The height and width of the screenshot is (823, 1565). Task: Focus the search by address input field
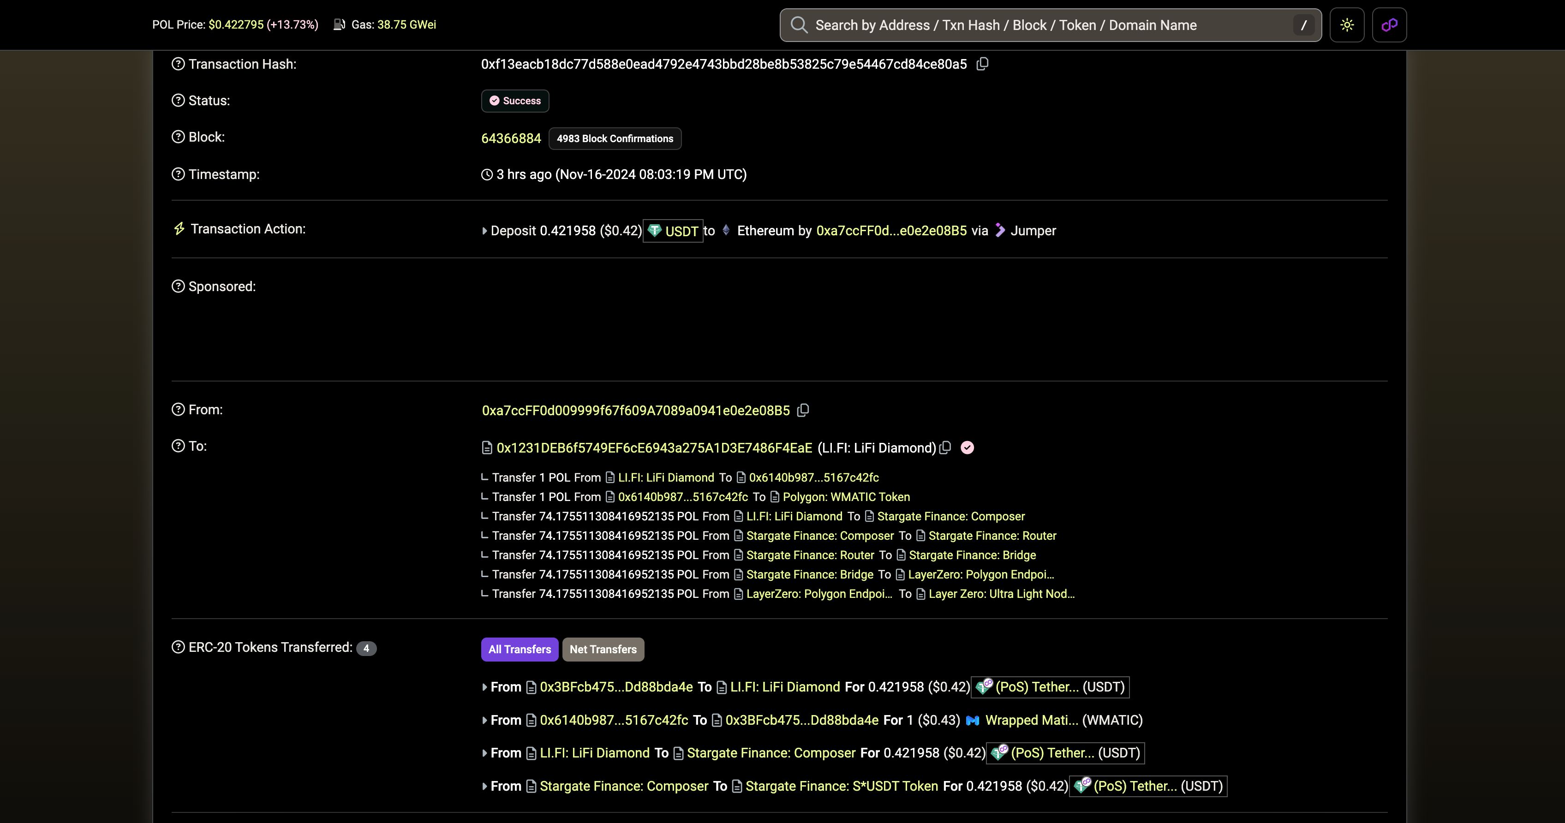point(1051,25)
